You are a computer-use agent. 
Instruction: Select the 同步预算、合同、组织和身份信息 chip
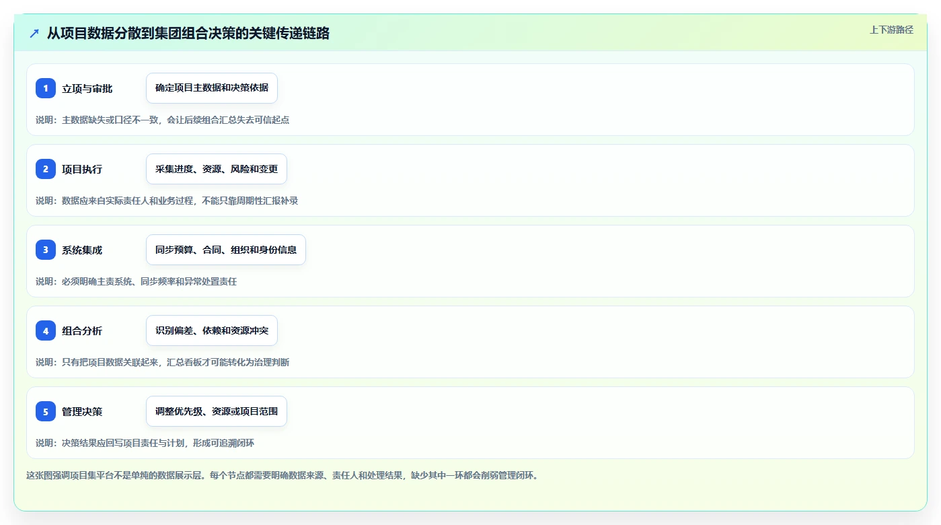226,250
